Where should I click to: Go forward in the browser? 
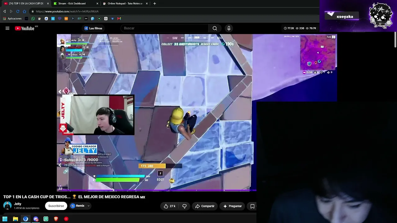tap(11, 11)
